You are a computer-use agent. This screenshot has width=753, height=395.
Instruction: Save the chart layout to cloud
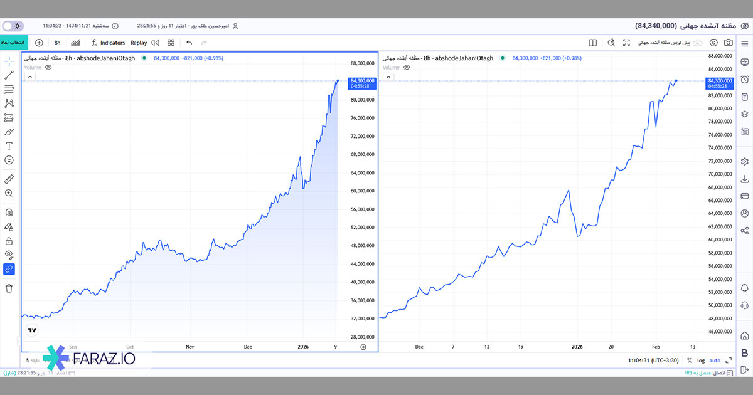[697, 43]
